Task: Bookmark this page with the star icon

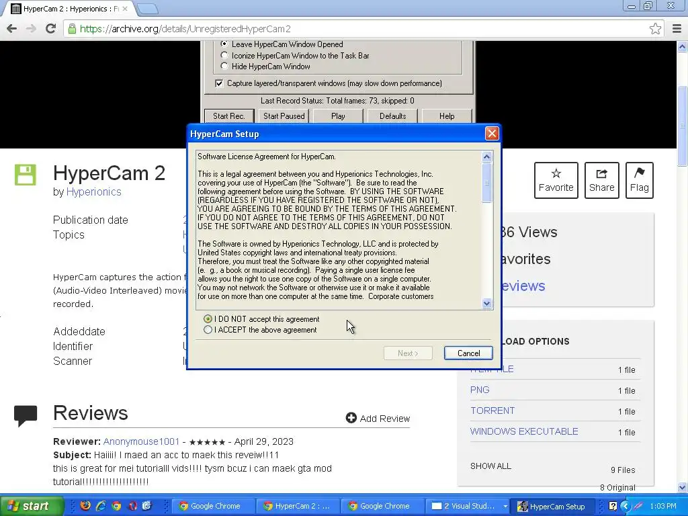Action: coord(655,28)
